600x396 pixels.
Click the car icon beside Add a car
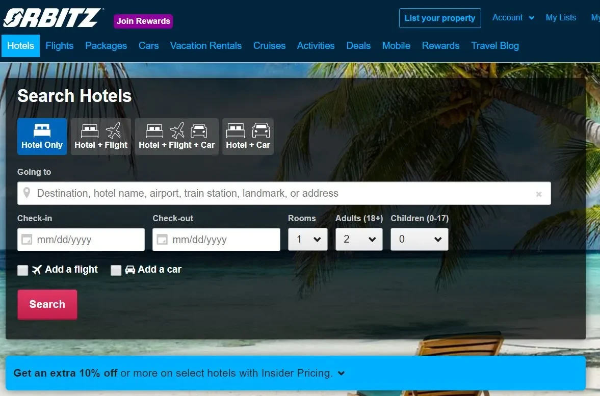point(130,270)
